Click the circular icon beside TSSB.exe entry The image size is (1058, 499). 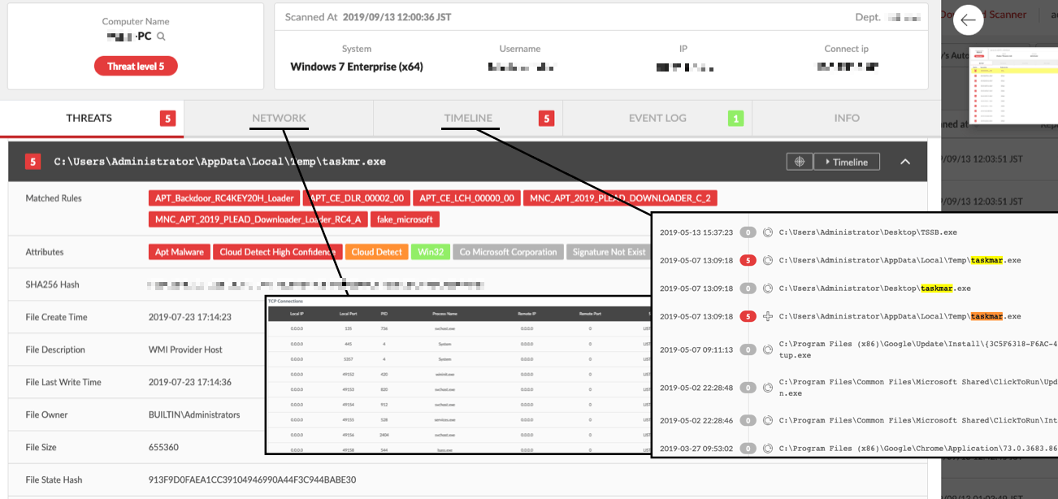coord(768,232)
